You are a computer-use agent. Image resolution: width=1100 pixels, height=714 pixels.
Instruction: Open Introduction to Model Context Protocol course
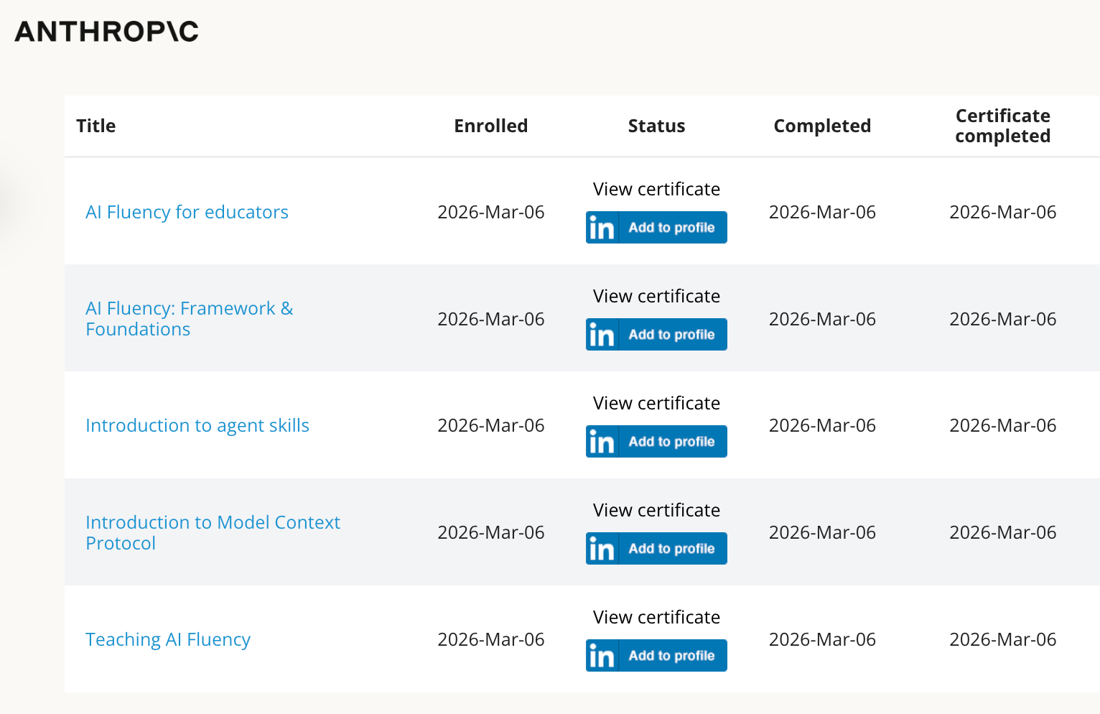pos(213,532)
